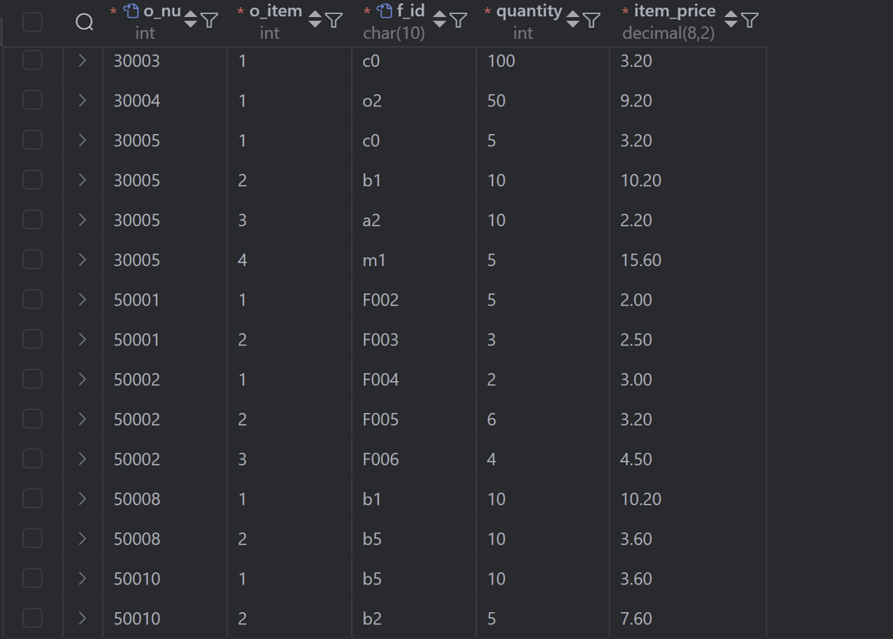The height and width of the screenshot is (639, 893).
Task: Check the 30005 row with f_id c0
Action: [x=33, y=140]
